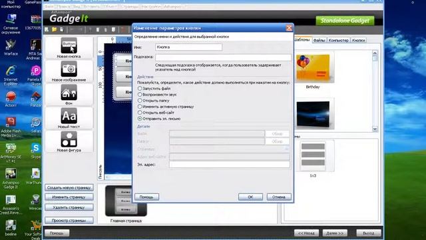Switch to the Компьютер tab

[338, 40]
